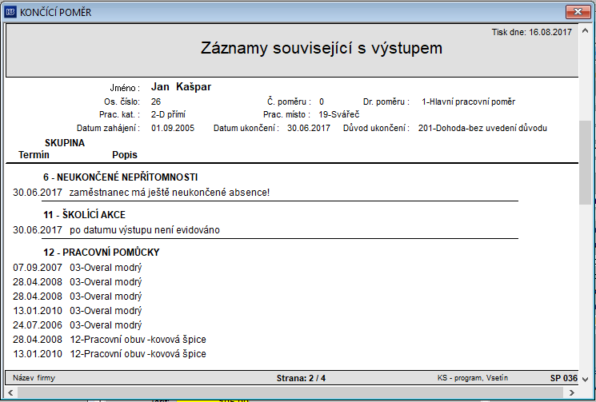
Task: Click the horizontal scrollbar left arrow
Action: coord(10,392)
